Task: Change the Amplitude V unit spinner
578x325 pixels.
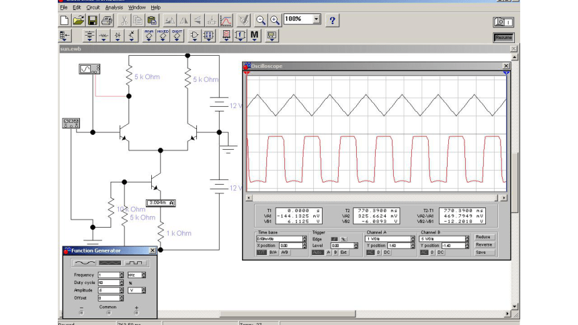Action: 144,290
